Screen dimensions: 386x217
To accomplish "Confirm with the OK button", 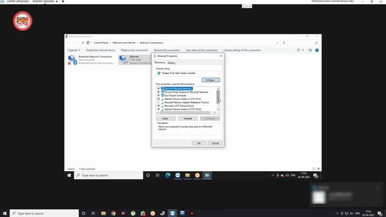I will (199, 143).
